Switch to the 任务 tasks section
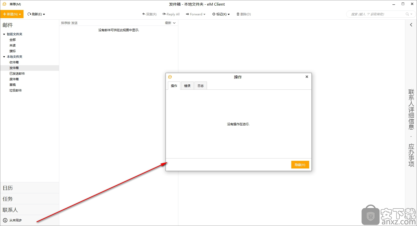The width and height of the screenshot is (417, 226). [30, 199]
